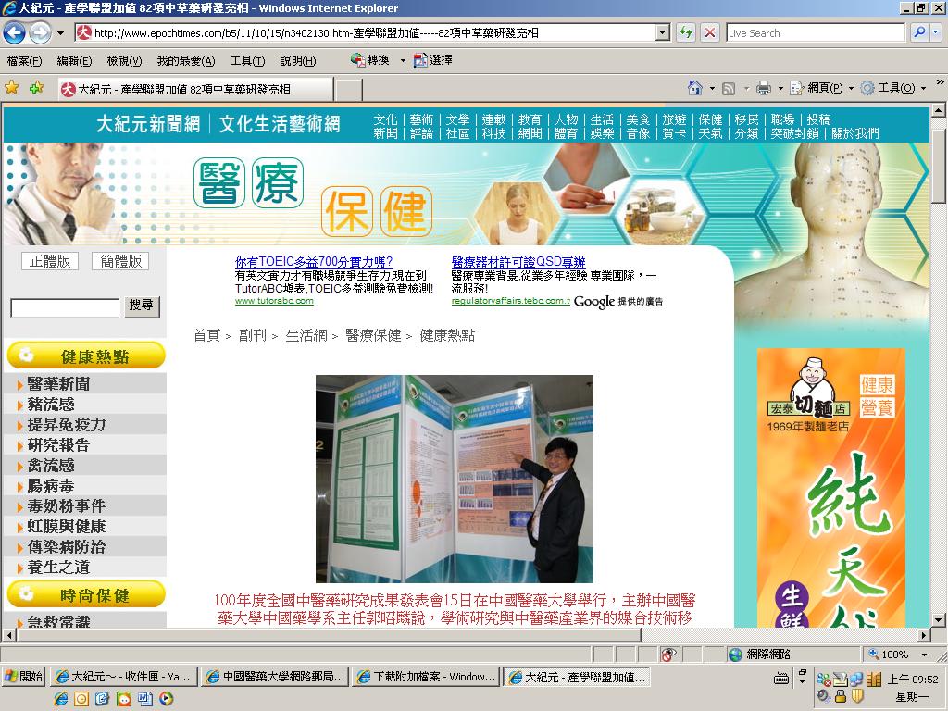The height and width of the screenshot is (711, 948).
Task: Open the Home page icon
Action: (695, 88)
